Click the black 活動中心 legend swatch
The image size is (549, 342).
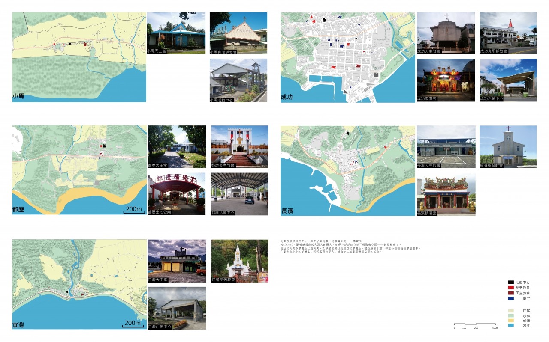(510, 283)
